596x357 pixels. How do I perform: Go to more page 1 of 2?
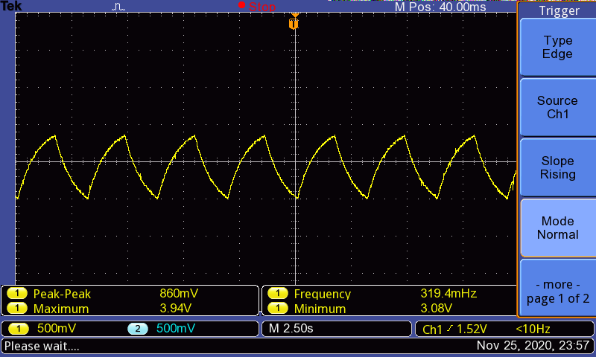(557, 288)
